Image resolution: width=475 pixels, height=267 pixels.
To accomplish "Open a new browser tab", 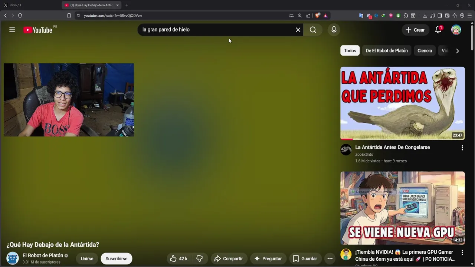I will [x=127, y=5].
